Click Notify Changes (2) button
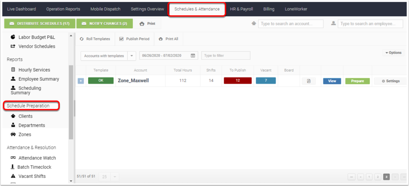 [x=105, y=23]
